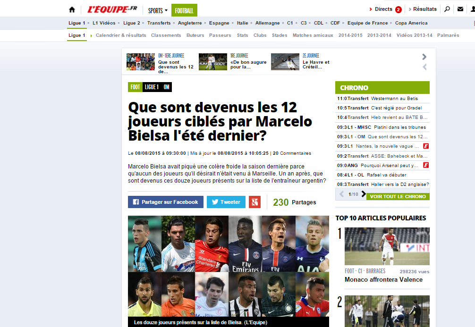
Task: Share article via Google+ icon
Action: (x=254, y=202)
